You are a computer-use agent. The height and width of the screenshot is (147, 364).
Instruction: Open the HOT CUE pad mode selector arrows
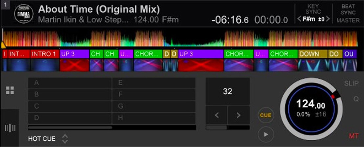point(65,139)
